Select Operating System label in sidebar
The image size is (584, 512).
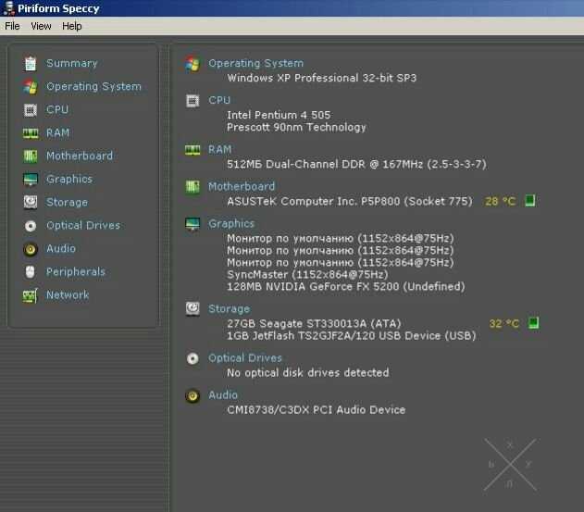(93, 86)
